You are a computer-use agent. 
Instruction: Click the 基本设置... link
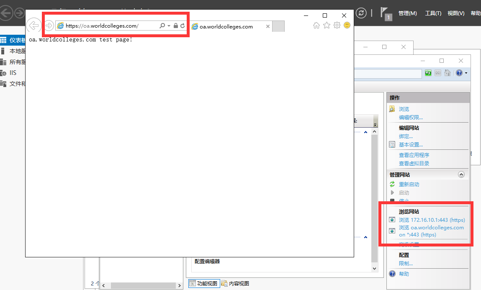(x=411, y=145)
